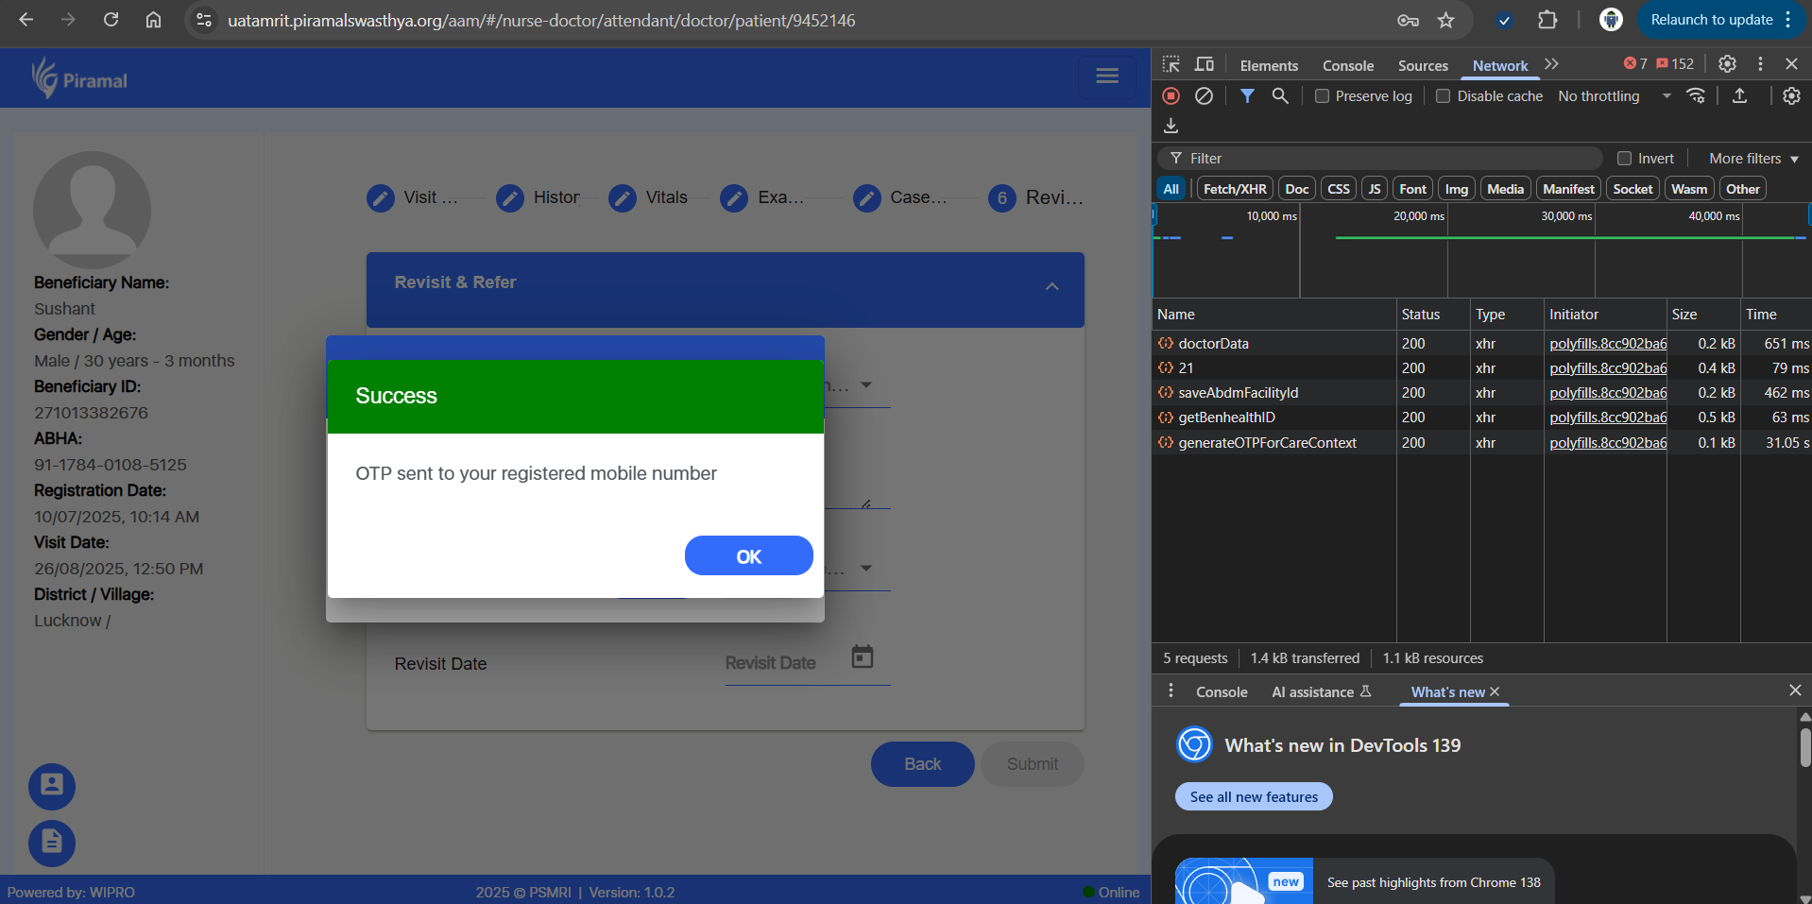Click the DevTools filter funnel icon

(x=1247, y=95)
